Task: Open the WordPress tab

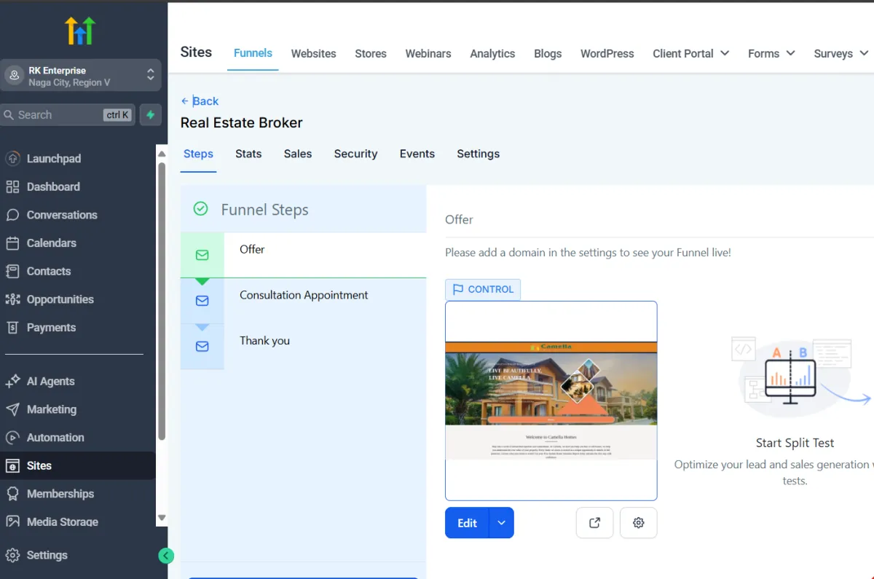Action: coord(607,54)
